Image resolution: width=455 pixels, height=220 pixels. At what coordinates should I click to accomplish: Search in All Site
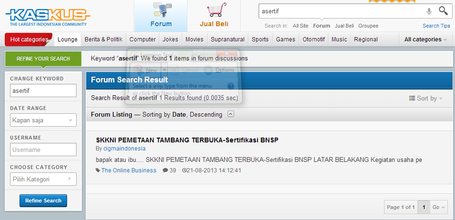tap(300, 26)
